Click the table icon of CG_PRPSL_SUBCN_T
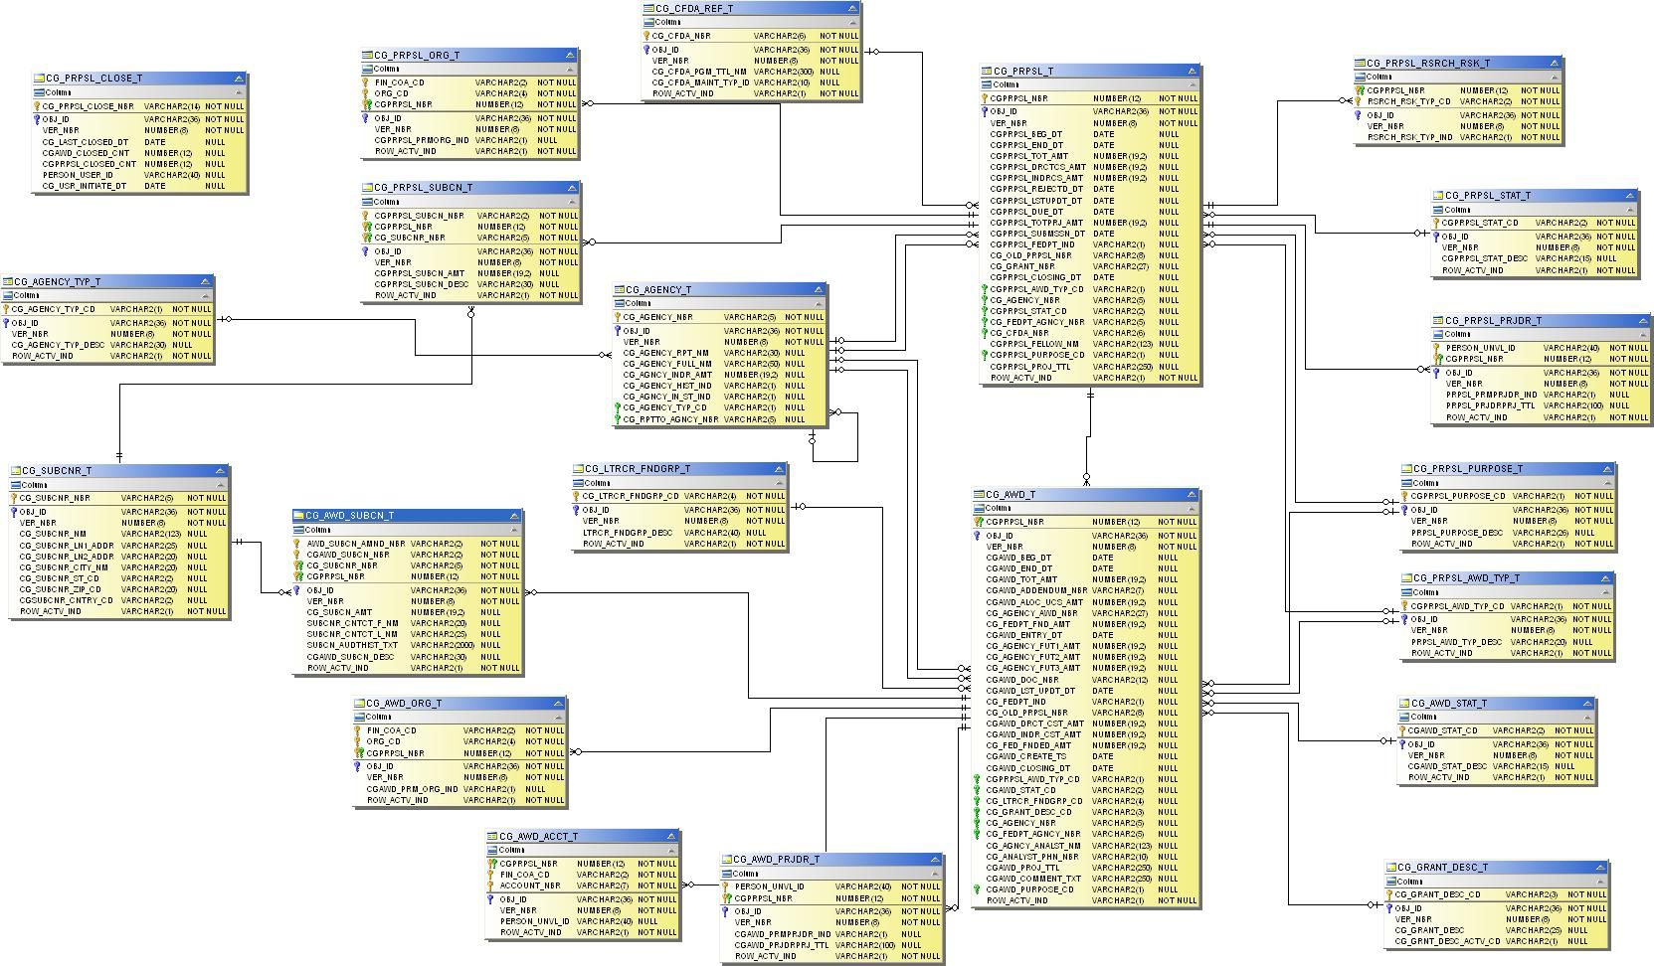This screenshot has width=1654, height=966. point(368,188)
